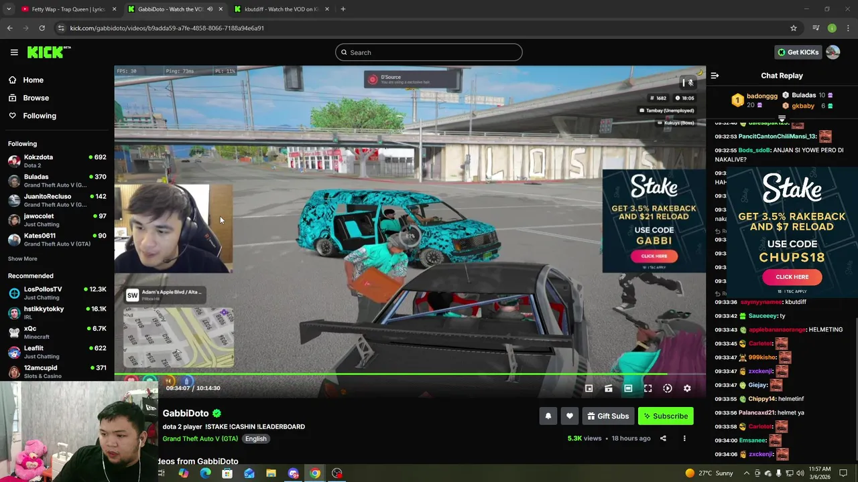Mute the GabbiDoto tab audio icon
Screen dimensions: 858x482
(209, 9)
